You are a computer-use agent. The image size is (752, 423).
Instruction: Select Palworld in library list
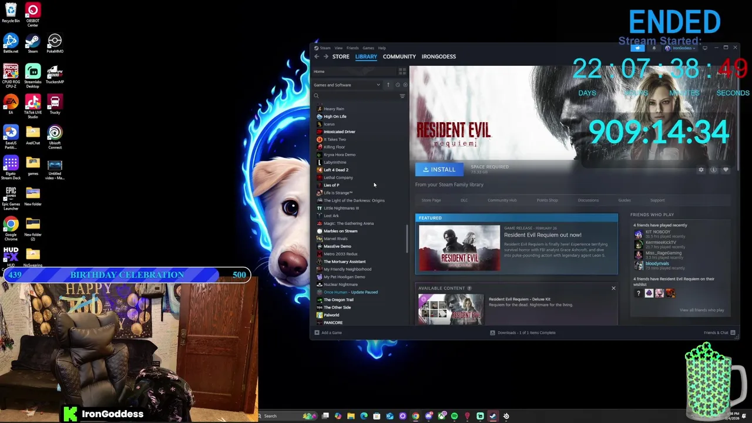(331, 315)
